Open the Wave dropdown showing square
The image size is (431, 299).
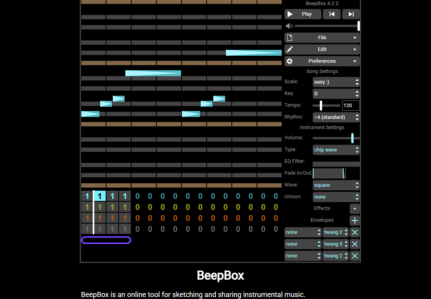[336, 185]
